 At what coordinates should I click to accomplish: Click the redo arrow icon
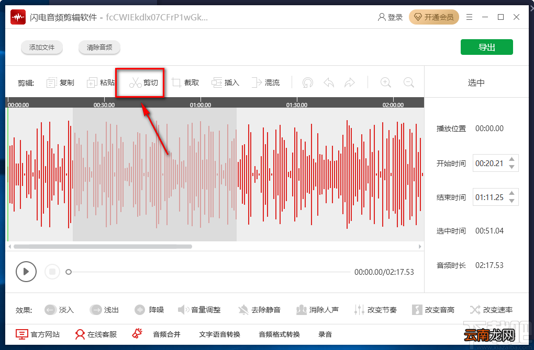(x=350, y=83)
